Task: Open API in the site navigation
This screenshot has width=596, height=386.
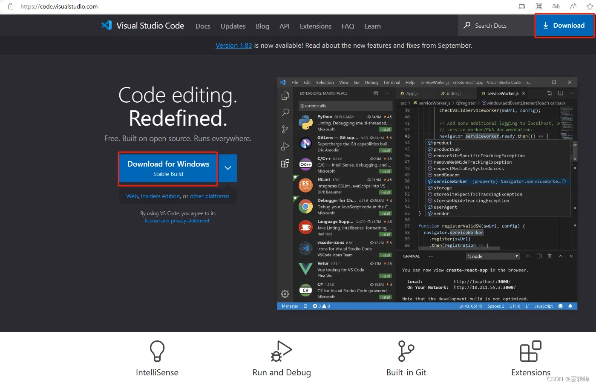Action: 285,26
